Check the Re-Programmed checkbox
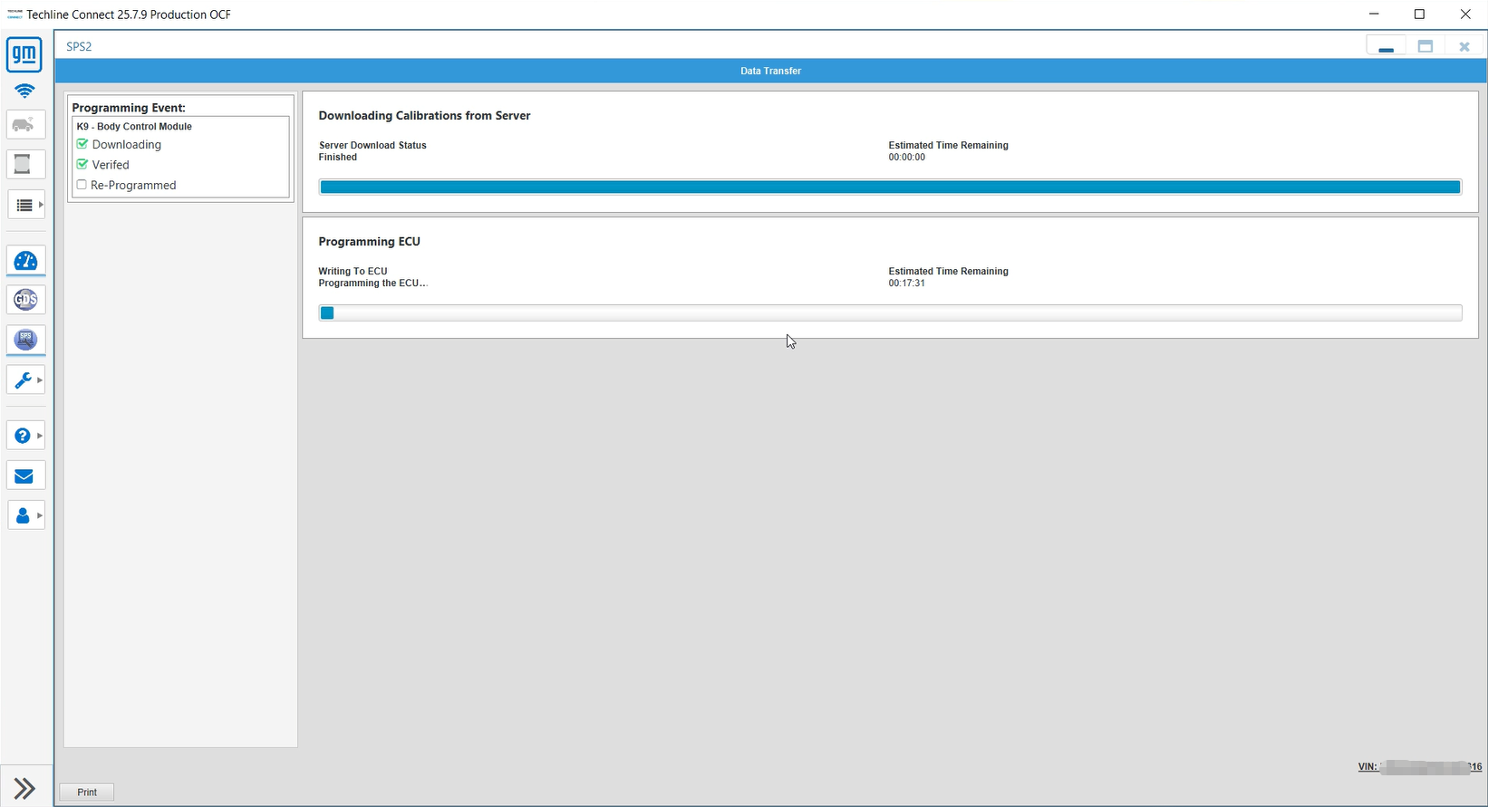 [x=82, y=185]
